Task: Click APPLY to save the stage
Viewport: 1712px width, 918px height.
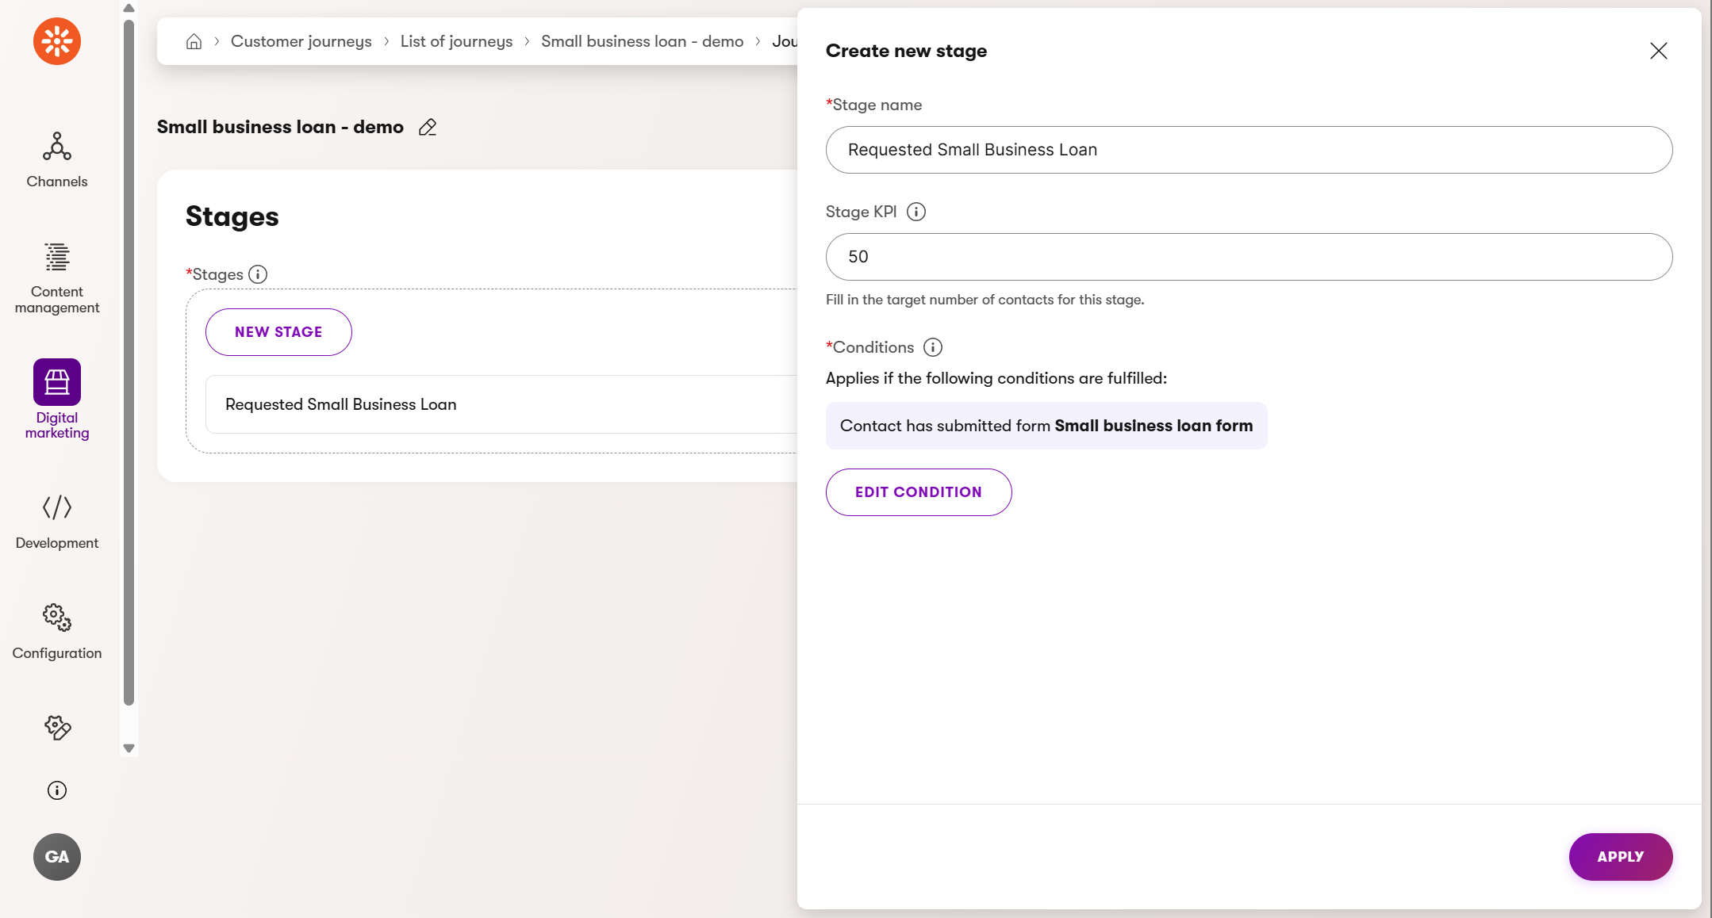Action: 1620,857
